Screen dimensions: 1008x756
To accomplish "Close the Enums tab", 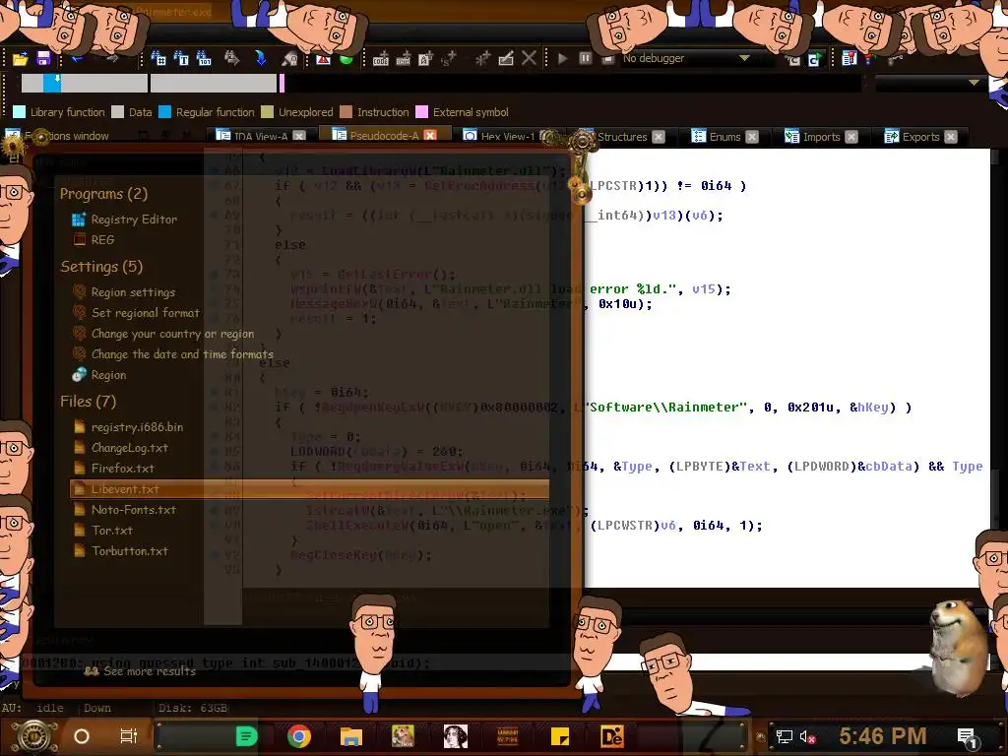I will click(752, 137).
